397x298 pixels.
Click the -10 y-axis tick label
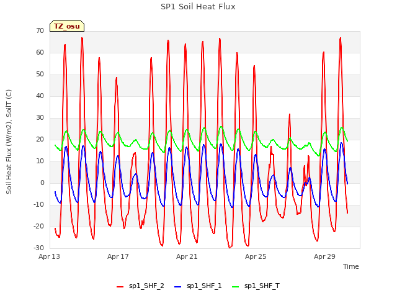38,204
